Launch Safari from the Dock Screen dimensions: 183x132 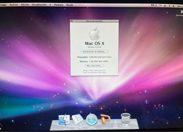point(91,119)
